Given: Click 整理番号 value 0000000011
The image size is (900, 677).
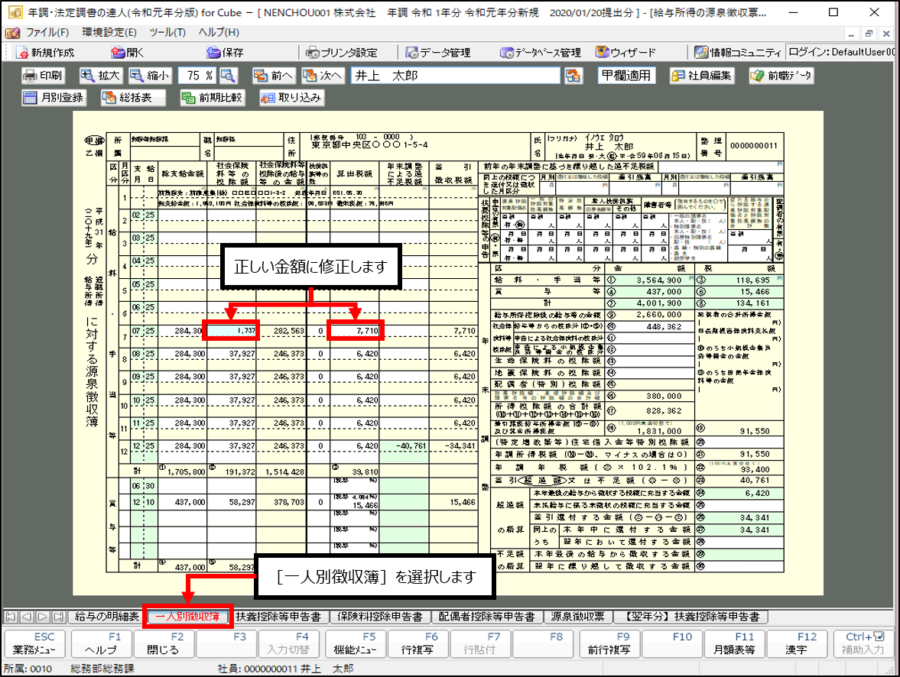Looking at the screenshot, I should tap(754, 146).
